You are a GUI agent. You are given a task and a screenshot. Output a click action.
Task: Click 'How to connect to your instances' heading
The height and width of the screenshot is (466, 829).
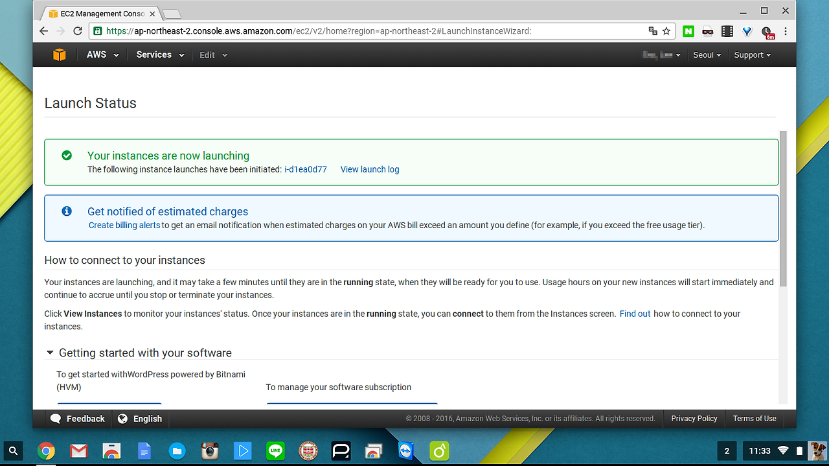(125, 260)
